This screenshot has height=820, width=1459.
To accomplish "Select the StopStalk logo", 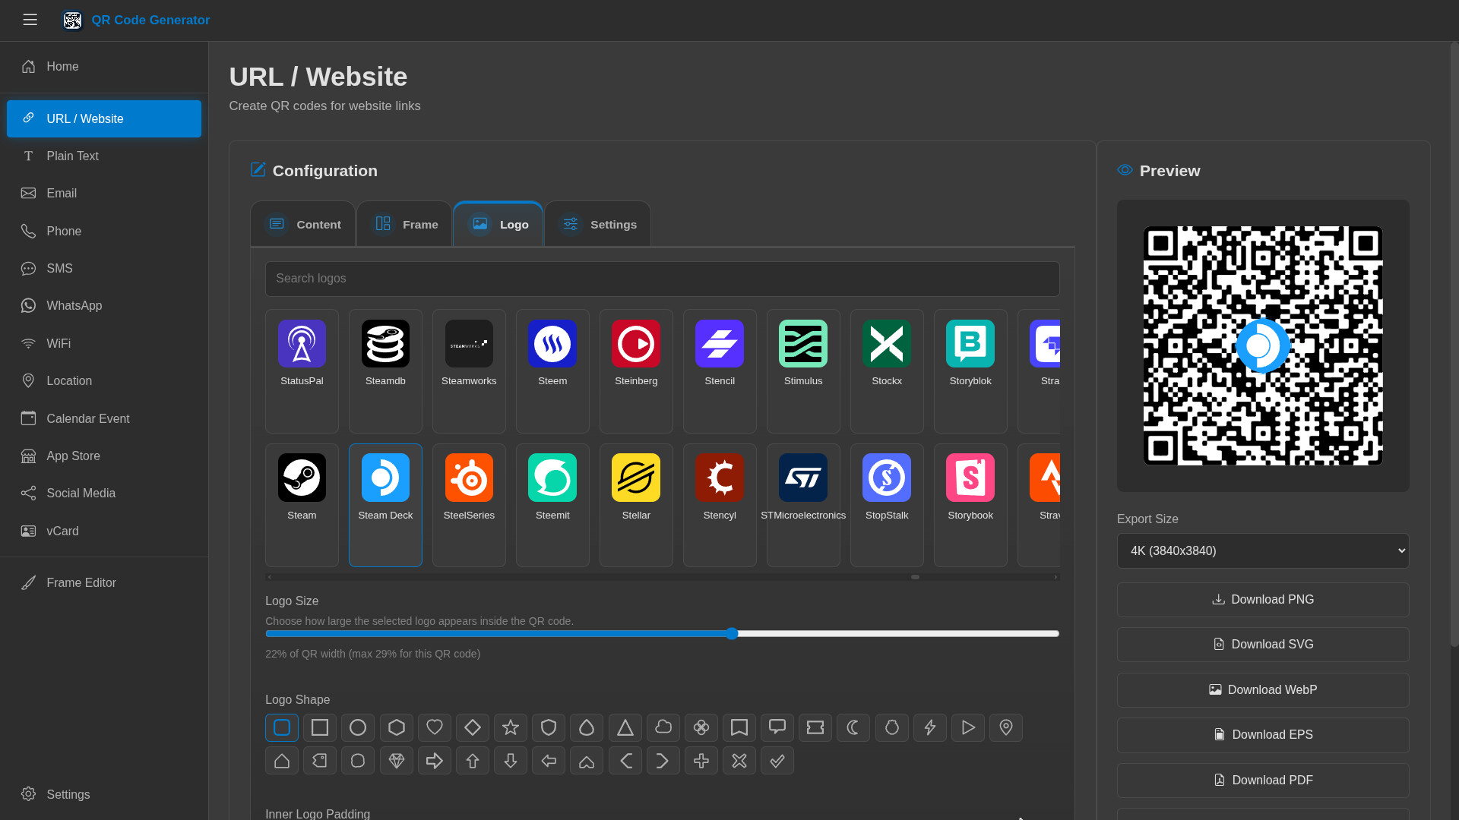I will (x=887, y=505).
